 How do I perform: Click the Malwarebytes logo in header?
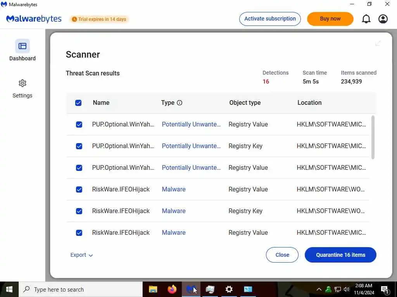point(34,19)
